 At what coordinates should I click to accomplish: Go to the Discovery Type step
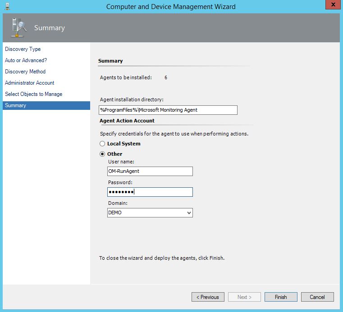[x=23, y=49]
